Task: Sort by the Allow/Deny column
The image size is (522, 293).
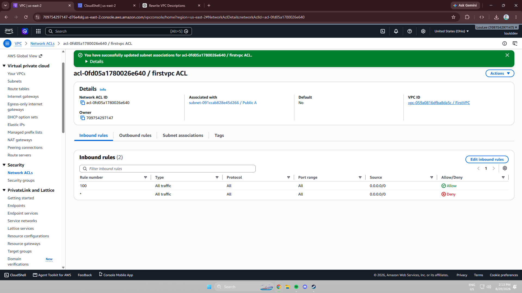Action: pos(503,177)
